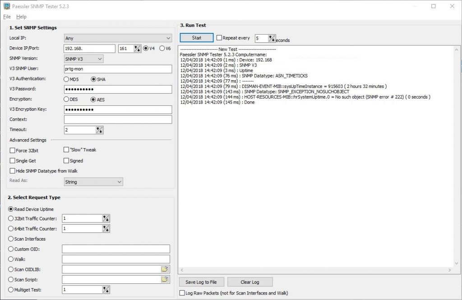Enable Hide SNMP Datatype from Walk
The height and width of the screenshot is (300, 462).
click(x=12, y=171)
